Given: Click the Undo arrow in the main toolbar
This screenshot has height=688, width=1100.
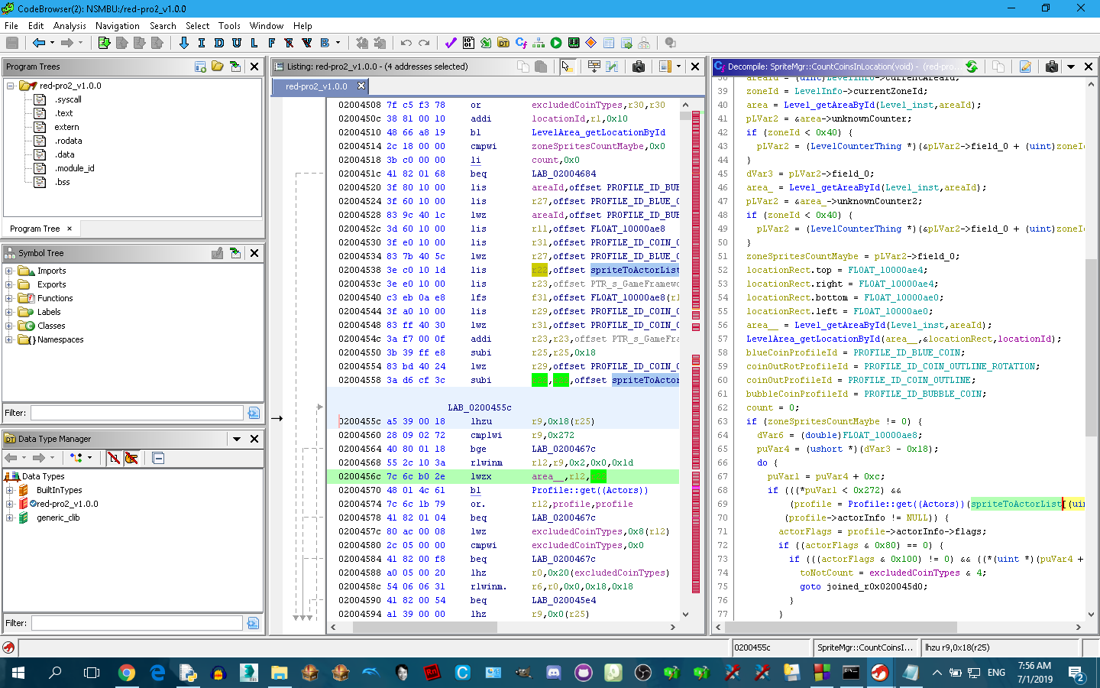Looking at the screenshot, I should pyautogui.click(x=406, y=43).
